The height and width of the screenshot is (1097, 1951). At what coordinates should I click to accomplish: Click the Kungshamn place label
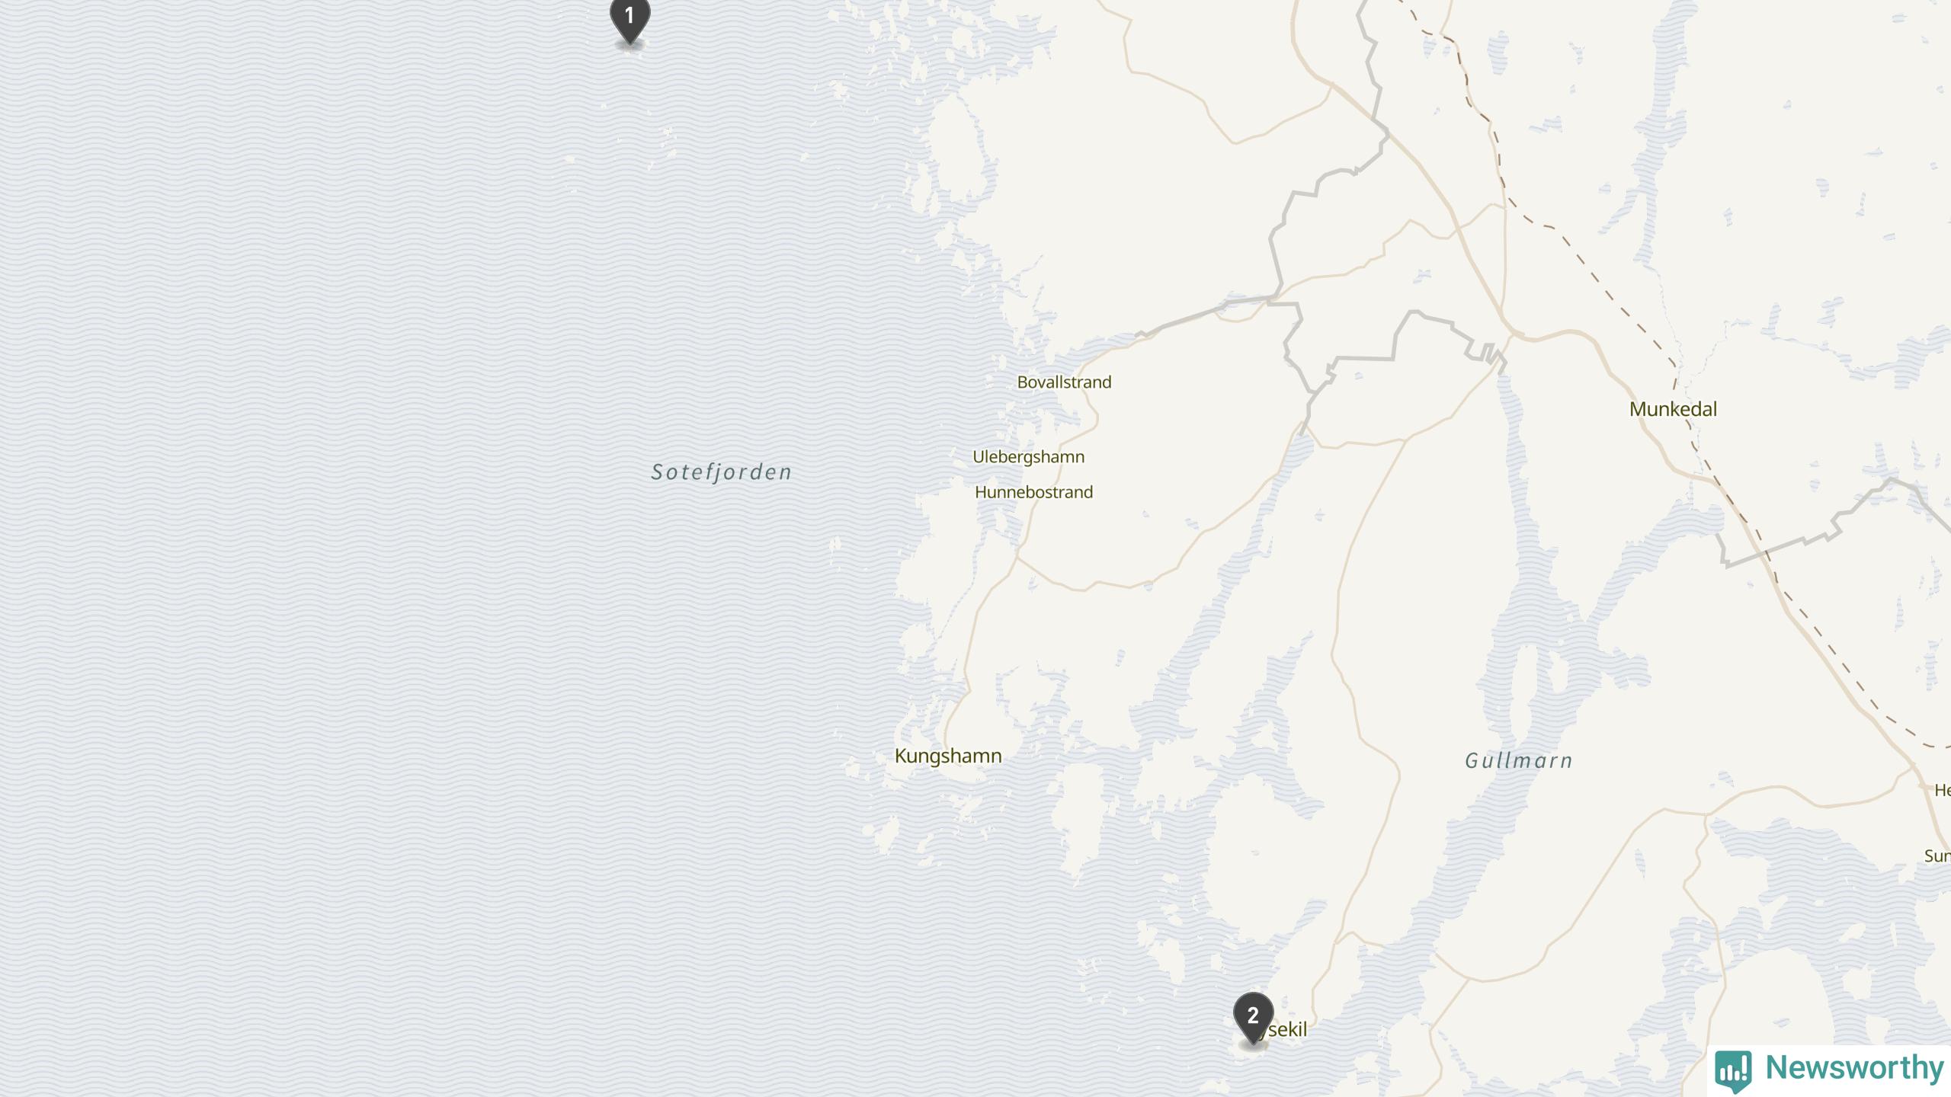tap(947, 756)
